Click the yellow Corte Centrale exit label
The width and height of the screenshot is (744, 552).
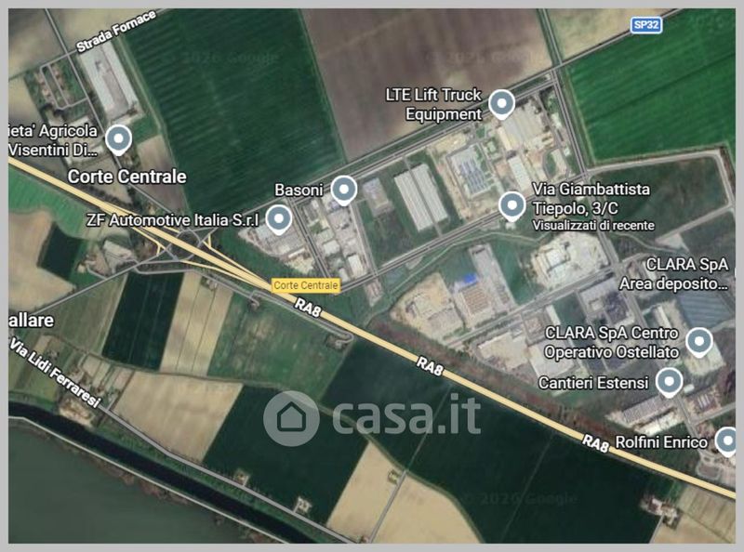(x=306, y=285)
